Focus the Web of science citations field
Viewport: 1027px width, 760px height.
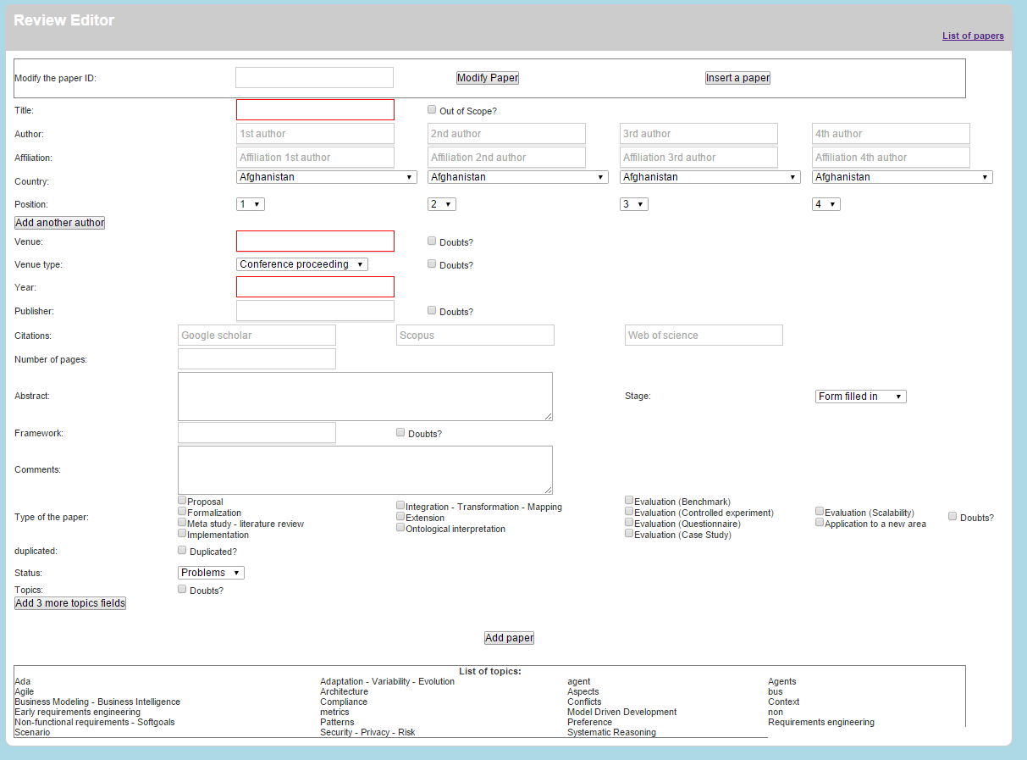point(704,336)
